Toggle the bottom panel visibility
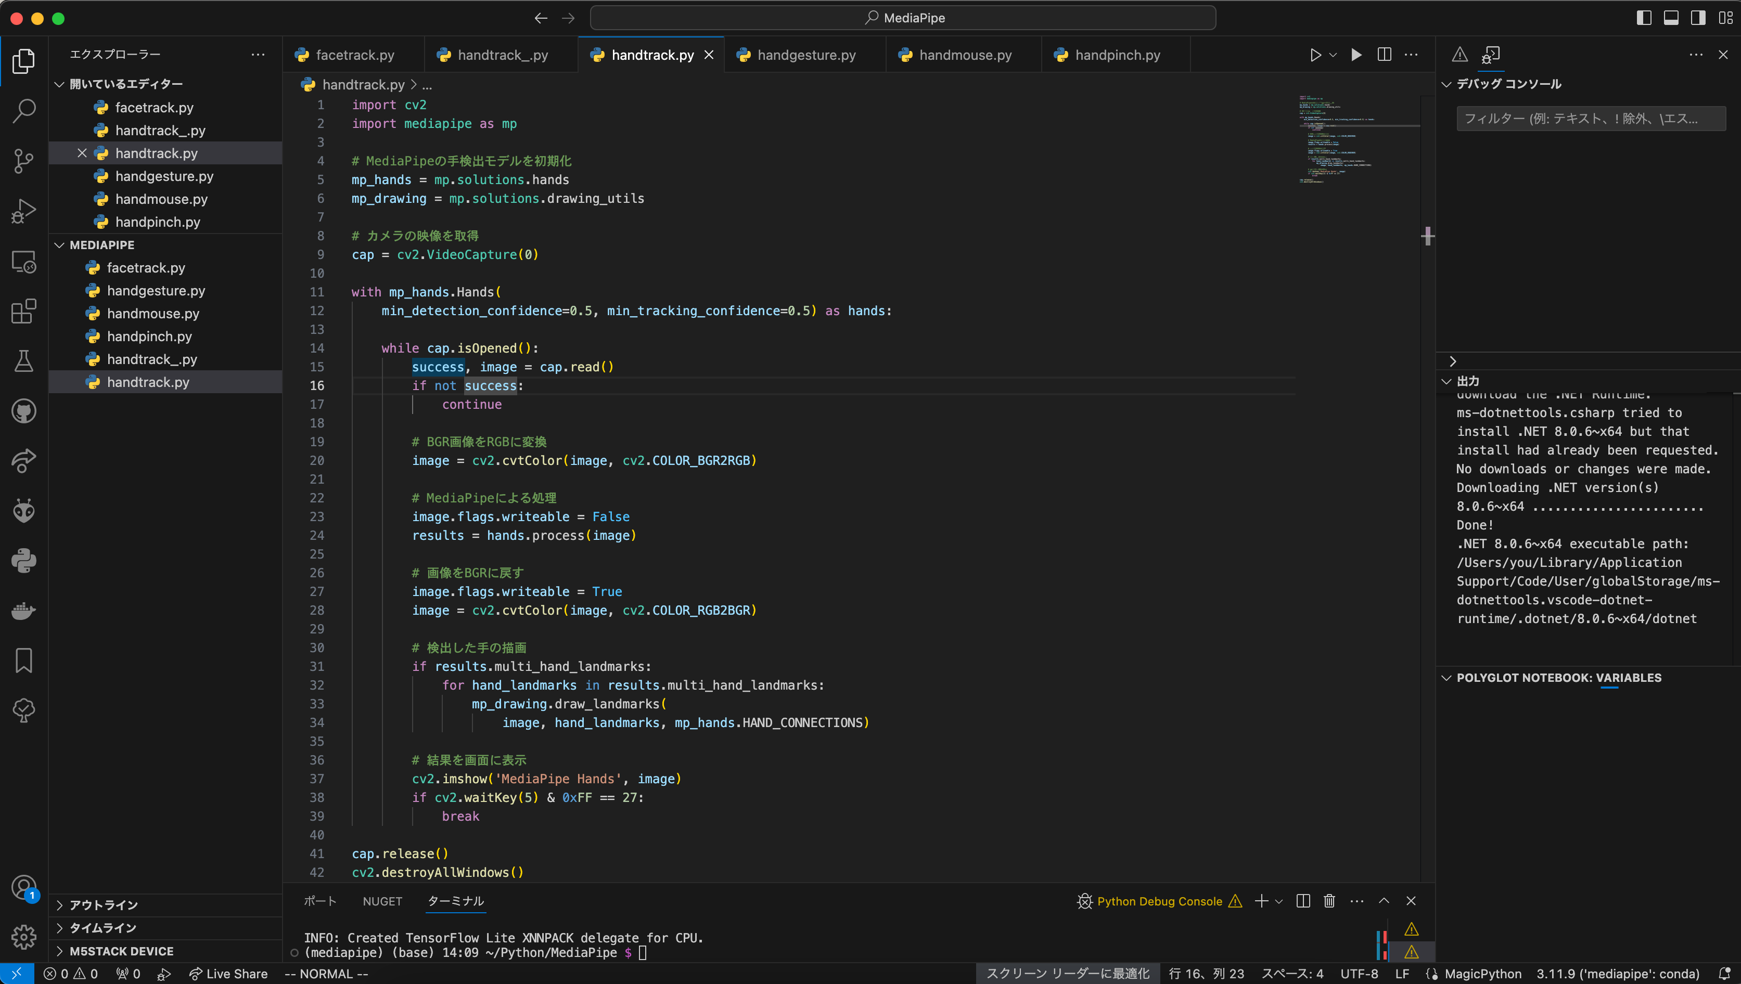The image size is (1741, 984). (1671, 18)
